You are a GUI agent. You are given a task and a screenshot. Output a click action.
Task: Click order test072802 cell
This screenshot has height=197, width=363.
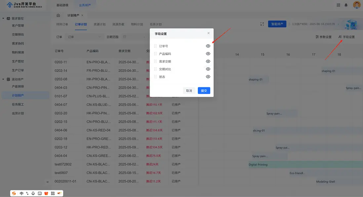point(63,164)
